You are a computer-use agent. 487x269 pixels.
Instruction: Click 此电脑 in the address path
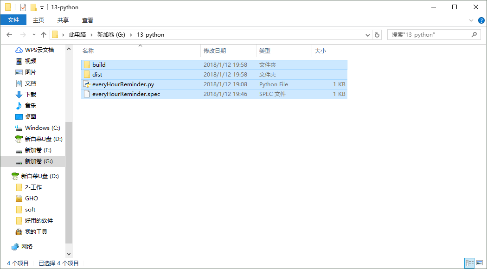pos(77,35)
